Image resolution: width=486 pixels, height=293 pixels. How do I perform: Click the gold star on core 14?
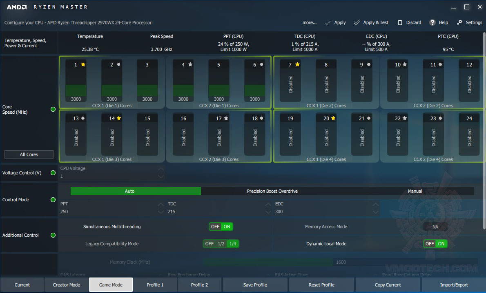[119, 118]
